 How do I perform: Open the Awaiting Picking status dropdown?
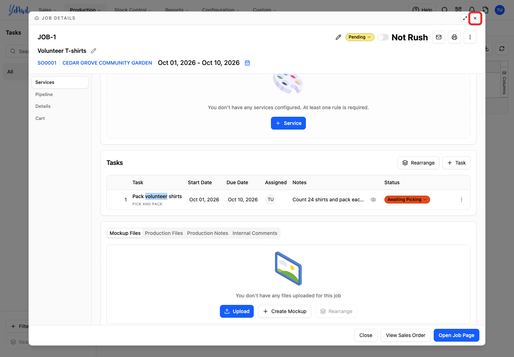pos(407,200)
